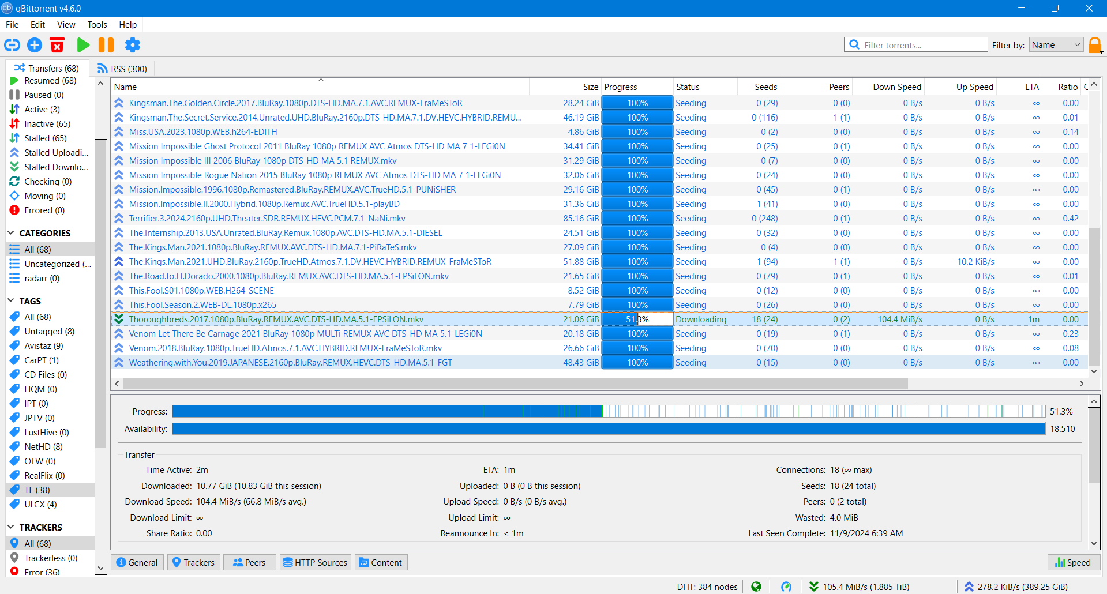Open the Trackers details tab

[193, 562]
